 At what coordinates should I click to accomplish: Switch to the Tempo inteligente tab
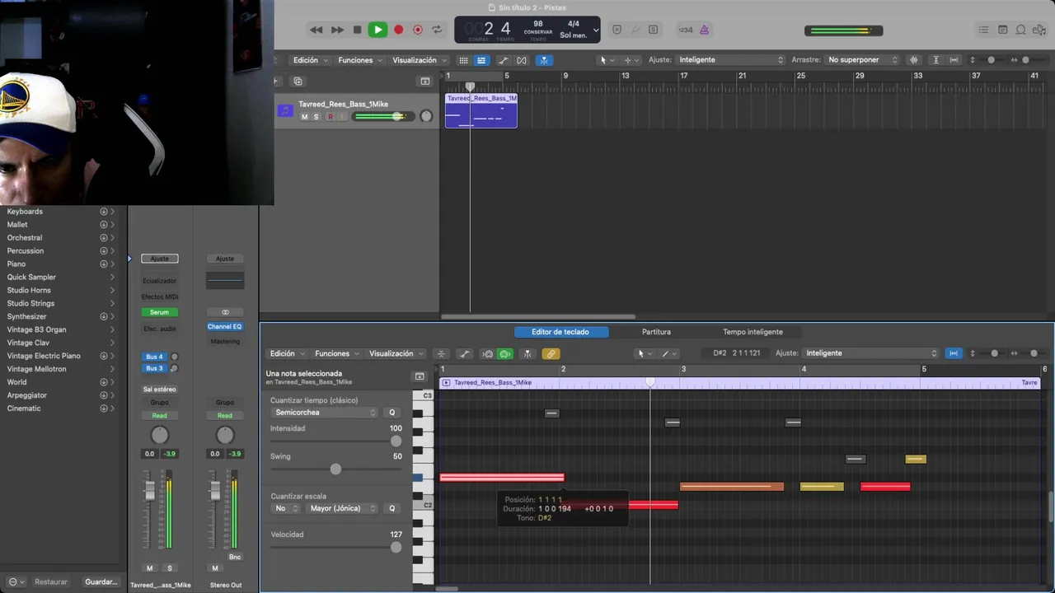coord(753,332)
